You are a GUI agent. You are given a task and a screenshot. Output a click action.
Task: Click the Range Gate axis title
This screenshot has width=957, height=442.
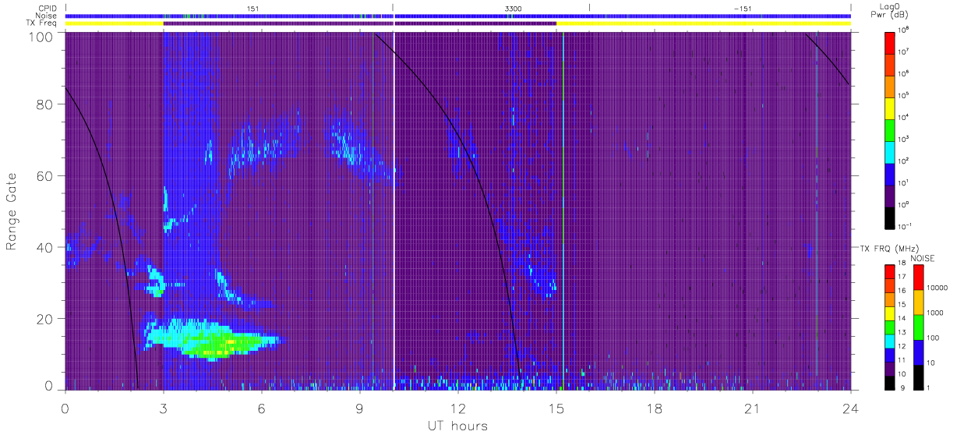click(12, 211)
